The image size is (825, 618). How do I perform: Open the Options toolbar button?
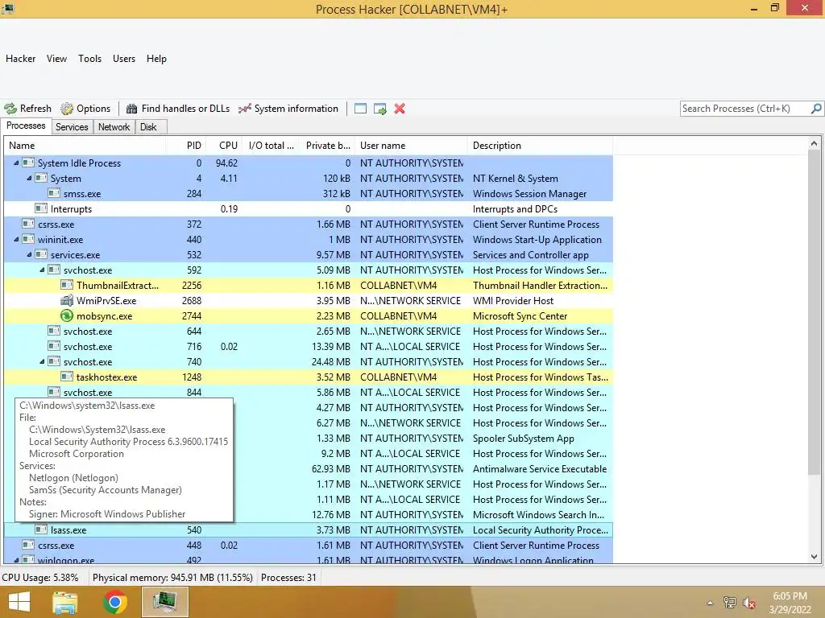pyautogui.click(x=85, y=109)
